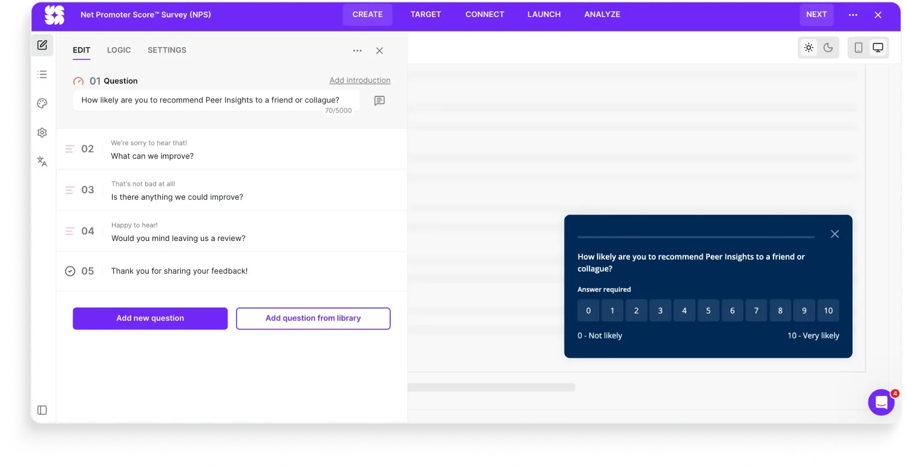The width and height of the screenshot is (906, 468).
Task: Select score 7 in preview
Action: pos(757,311)
